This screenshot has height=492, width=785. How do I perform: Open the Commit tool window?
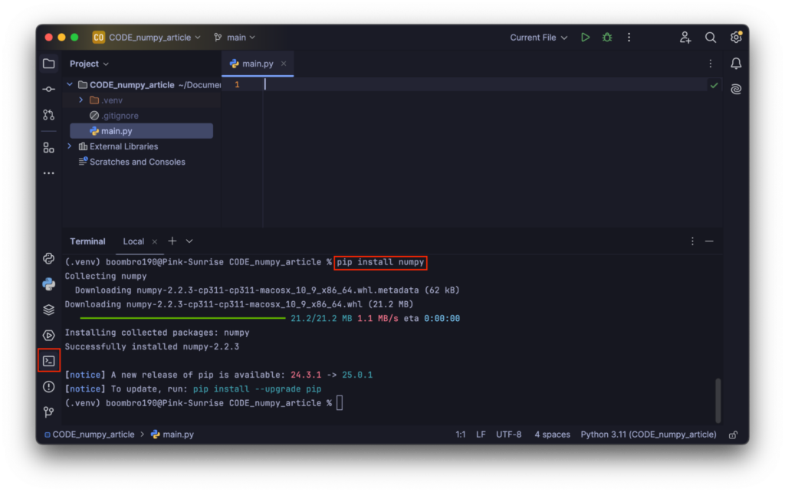(x=48, y=88)
